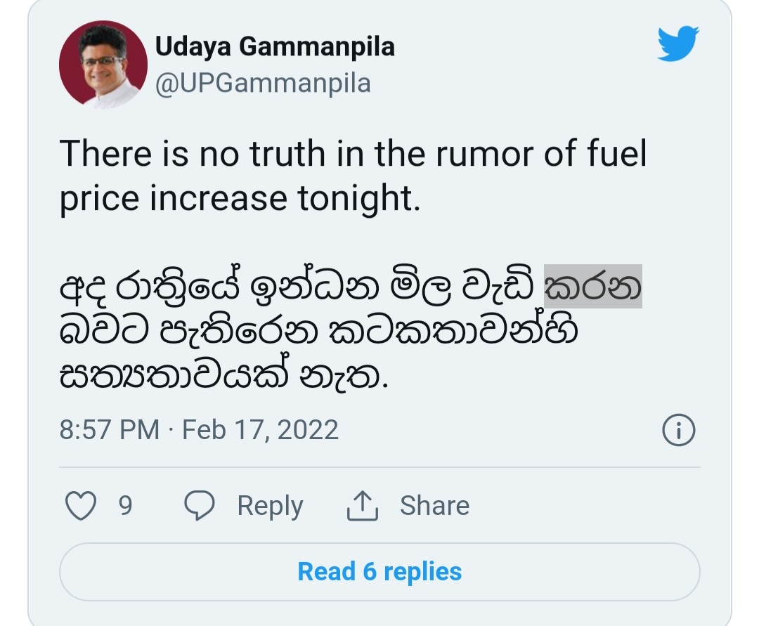
Task: Click the 8:57 PM timestamp
Action: [110, 429]
